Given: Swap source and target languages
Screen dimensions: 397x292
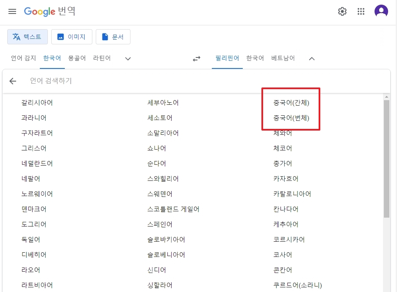Looking at the screenshot, I should 197,59.
